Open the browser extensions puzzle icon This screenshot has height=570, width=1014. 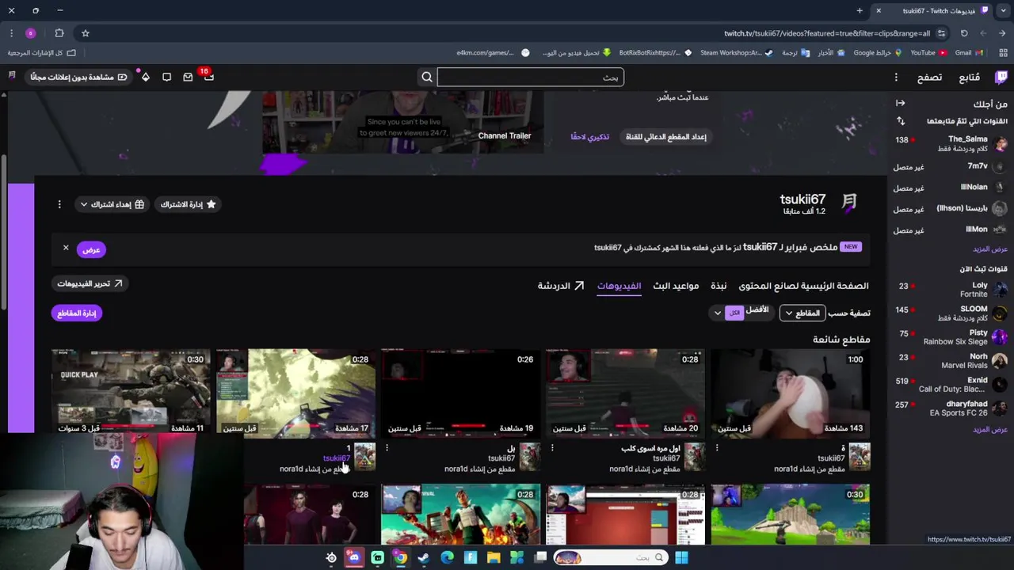pyautogui.click(x=59, y=33)
